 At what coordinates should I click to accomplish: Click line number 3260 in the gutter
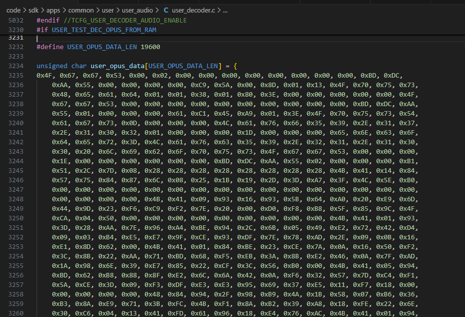[x=16, y=313]
